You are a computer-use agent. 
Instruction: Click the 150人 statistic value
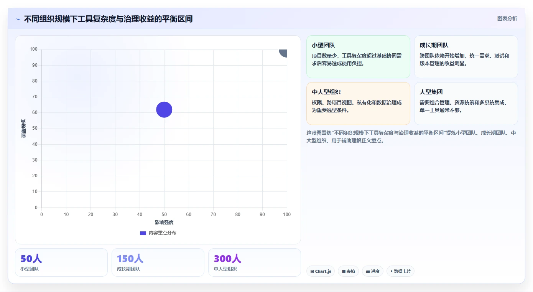pos(130,259)
